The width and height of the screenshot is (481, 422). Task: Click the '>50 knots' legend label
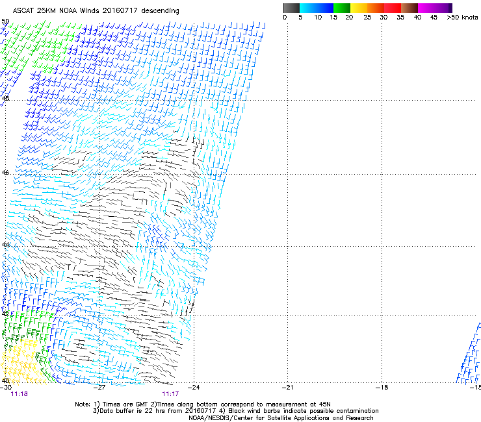(462, 18)
